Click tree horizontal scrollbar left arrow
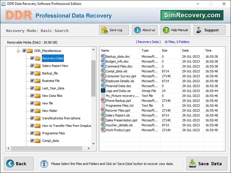The width and height of the screenshot is (231, 173). (x=8, y=148)
